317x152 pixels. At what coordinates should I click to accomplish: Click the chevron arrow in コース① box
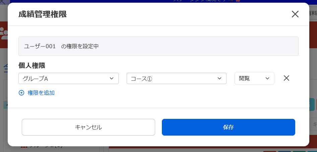[x=219, y=78]
